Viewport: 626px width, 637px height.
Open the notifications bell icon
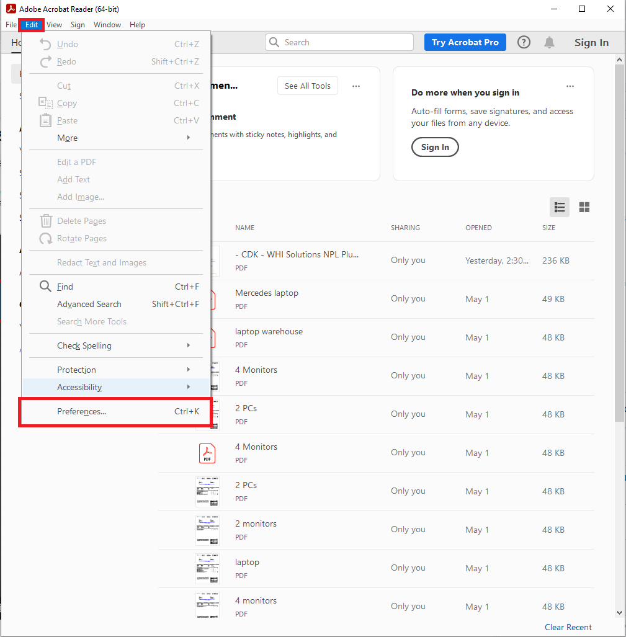tap(549, 42)
